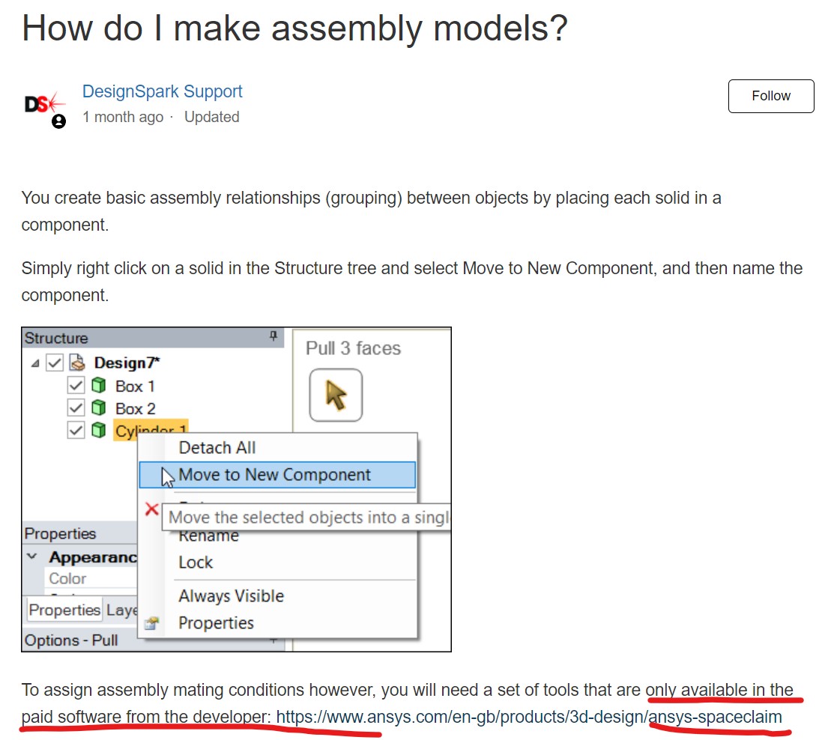This screenshot has height=740, width=825.
Task: Uncheck the Box 2 checkbox
Action: (76, 409)
